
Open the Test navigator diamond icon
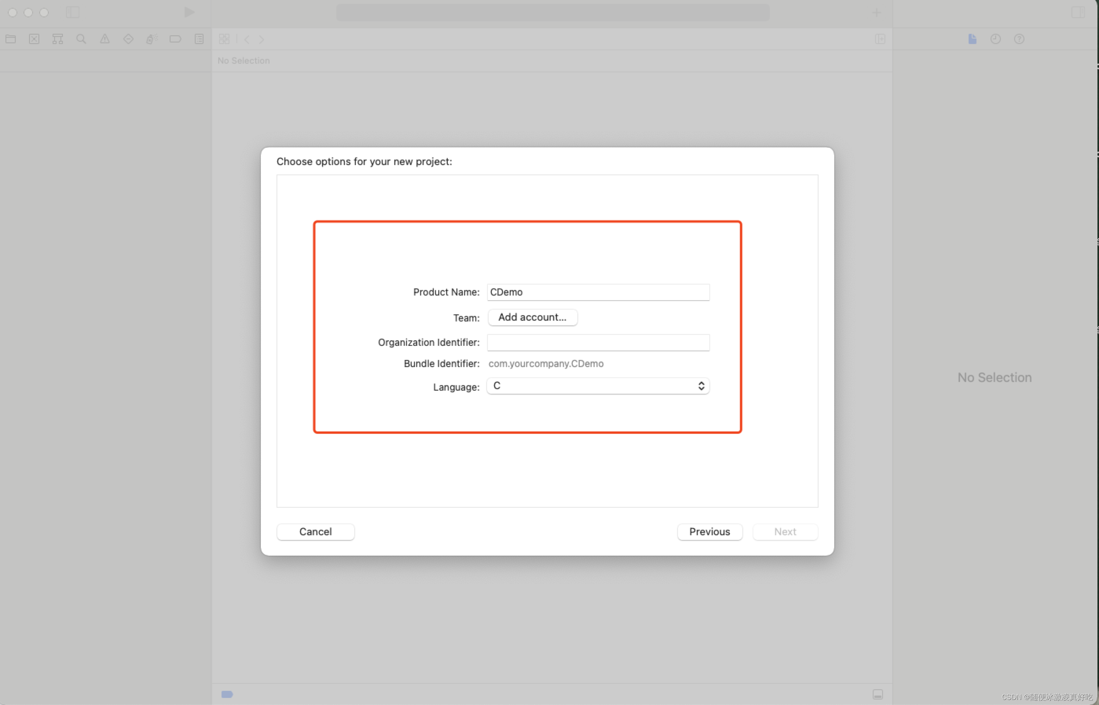point(128,39)
